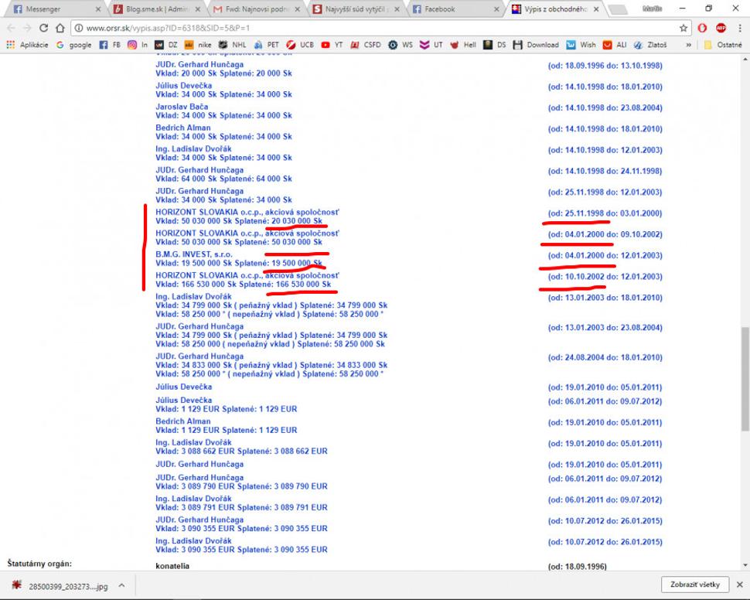This screenshot has height=600, width=750.
Task: Click date range '(od: 25.11.1998 do: 03.01.2000)'
Action: coord(605,213)
